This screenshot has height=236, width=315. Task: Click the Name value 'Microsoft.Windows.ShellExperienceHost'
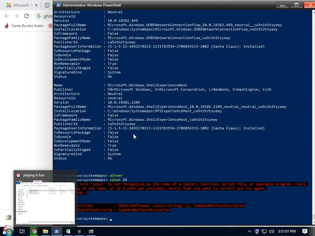click(x=147, y=85)
